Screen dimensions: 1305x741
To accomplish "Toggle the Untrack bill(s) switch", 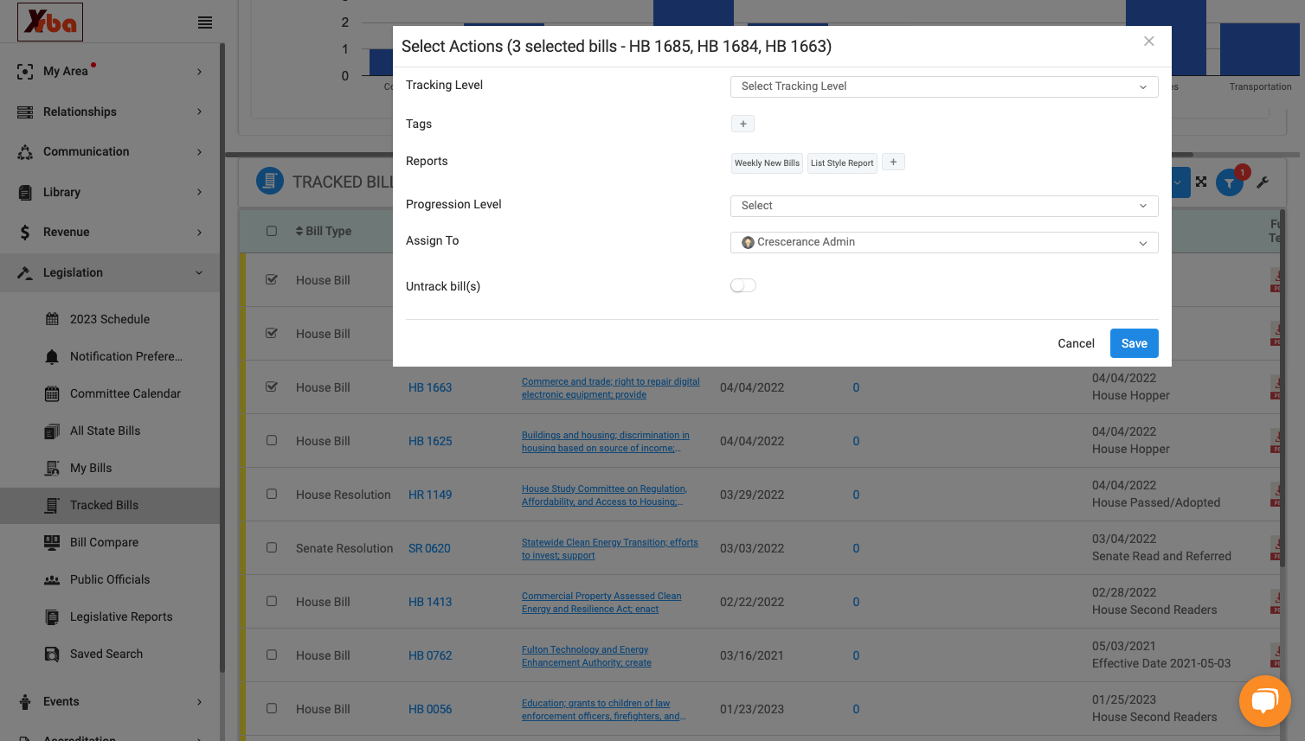I will pos(743,285).
